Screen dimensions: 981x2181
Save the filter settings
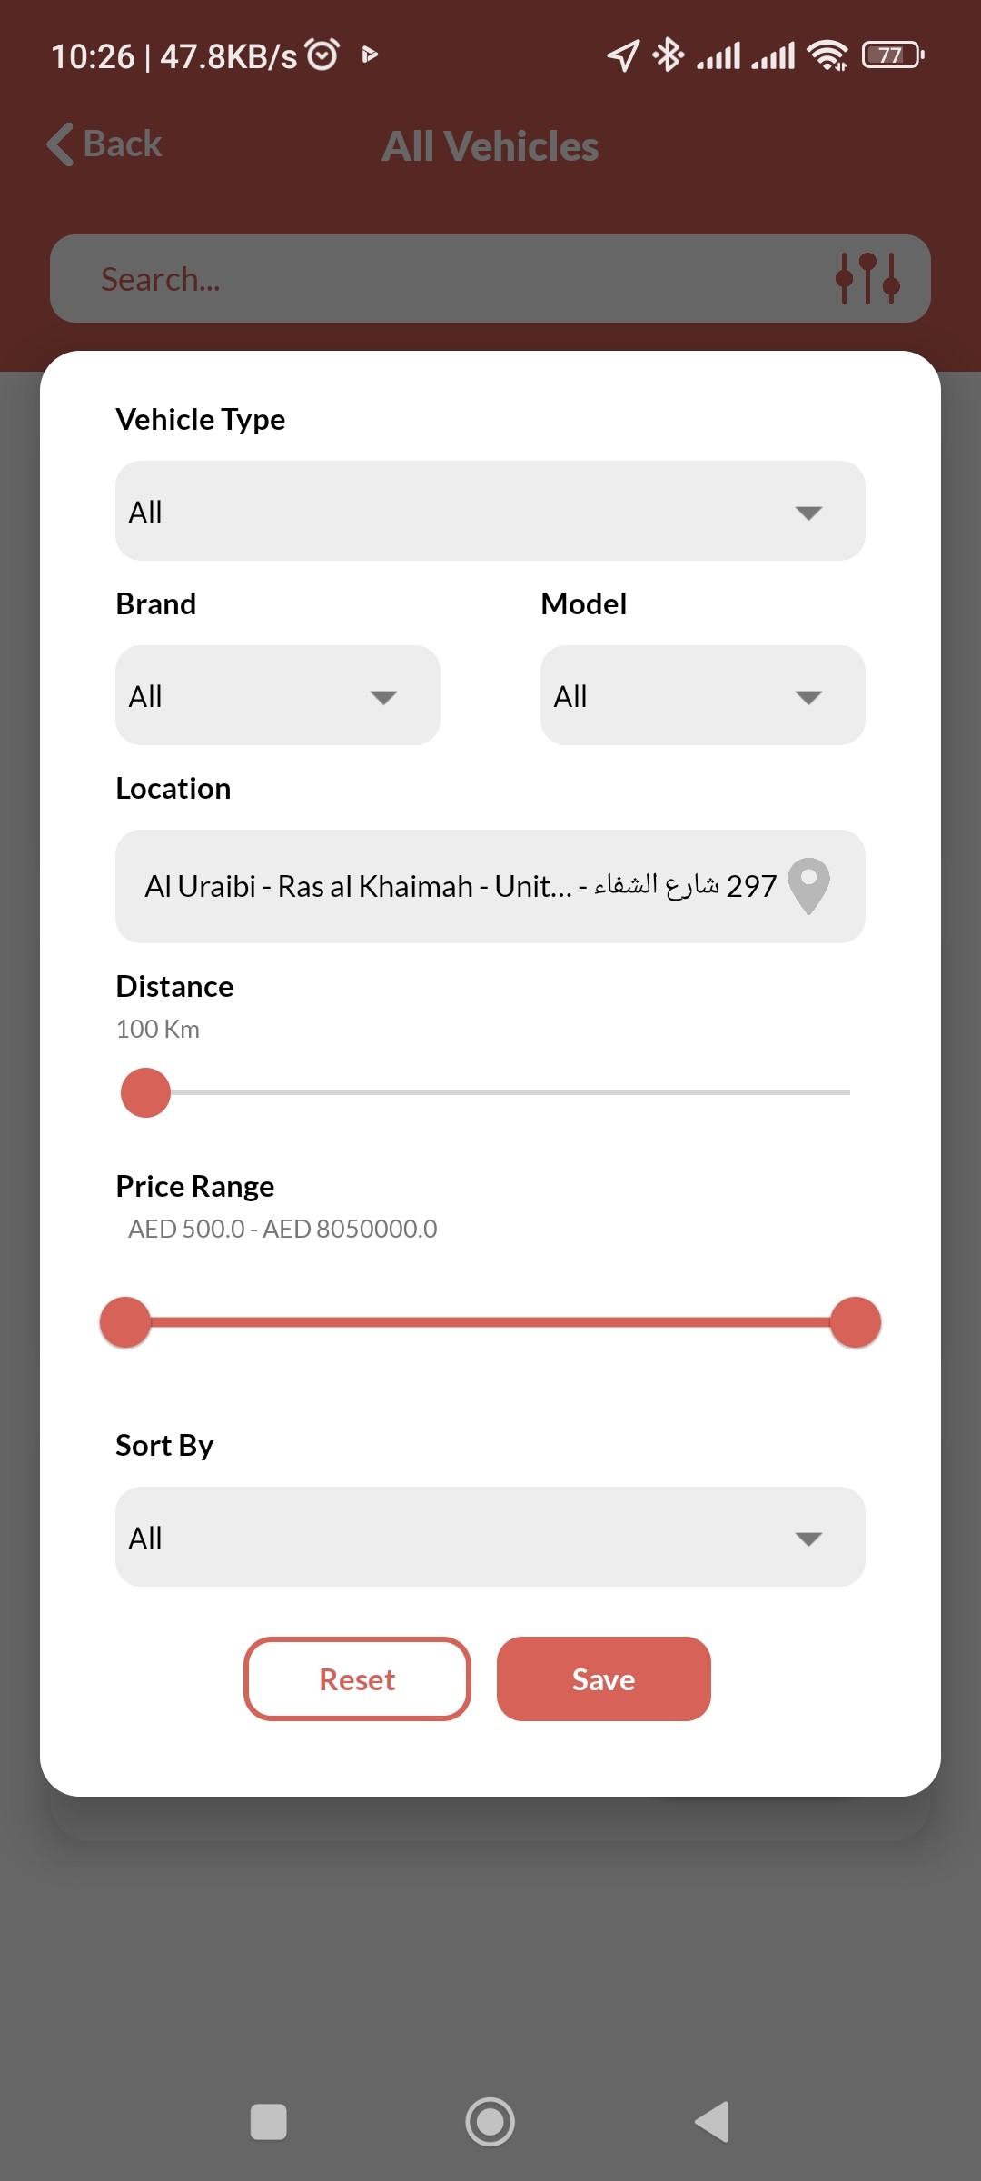(603, 1679)
